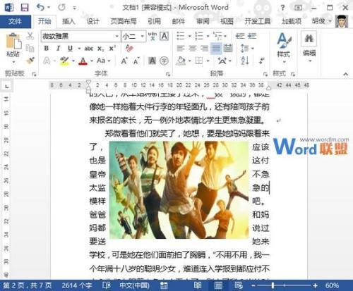The image size is (353, 291).
Task: Select the Format Painter brush icon
Action: pos(30,61)
